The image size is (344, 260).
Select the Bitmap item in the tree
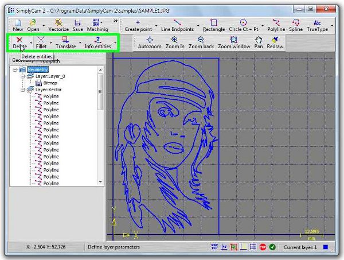[50, 83]
